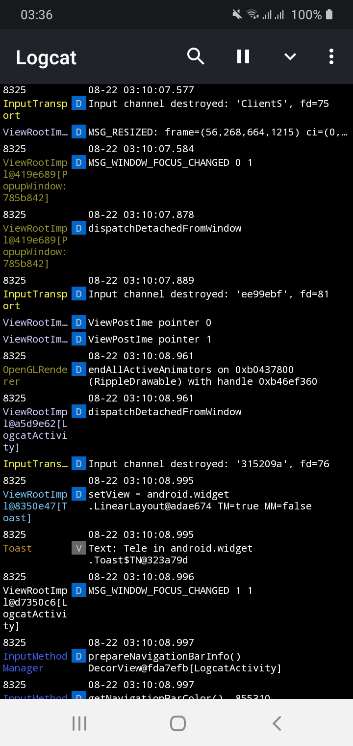Click the D badge beside InputTransport entry
This screenshot has height=746, width=353.
click(78, 104)
